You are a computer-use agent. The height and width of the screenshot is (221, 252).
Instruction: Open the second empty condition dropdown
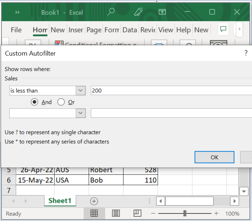[81, 113]
